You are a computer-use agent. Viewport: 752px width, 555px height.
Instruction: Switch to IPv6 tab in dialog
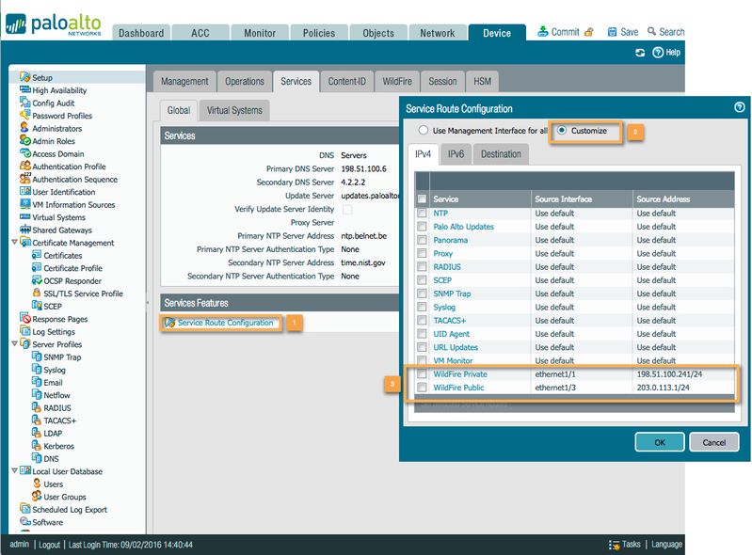456,154
